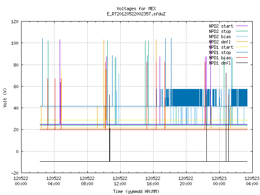Image resolution: width=260 pixels, height=195 pixels.
Task: Click the x-axis tick '120523 04:00'
Action: click(x=252, y=181)
